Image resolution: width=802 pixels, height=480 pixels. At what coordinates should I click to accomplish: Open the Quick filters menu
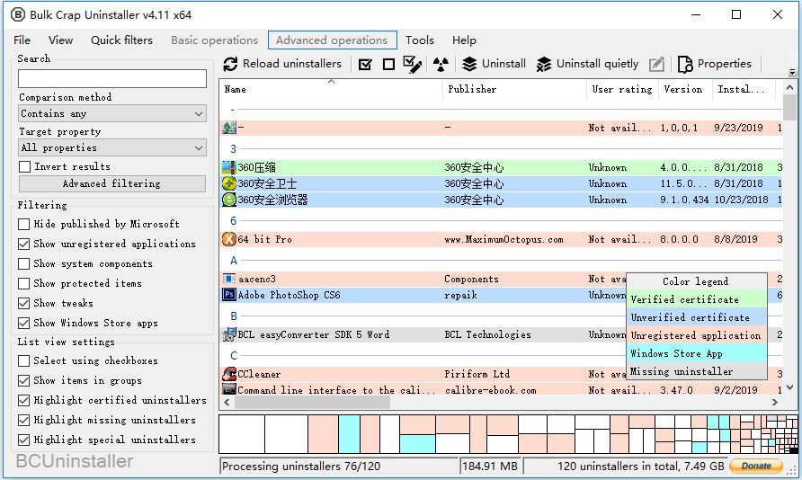(121, 40)
